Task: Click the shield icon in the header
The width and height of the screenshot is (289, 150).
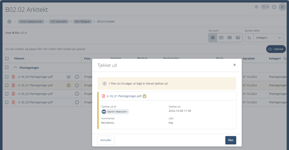Action: coord(256,7)
